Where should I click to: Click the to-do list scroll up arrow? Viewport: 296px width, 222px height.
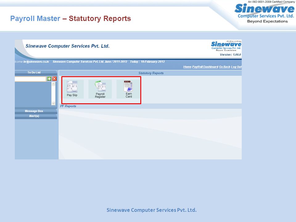[53, 84]
